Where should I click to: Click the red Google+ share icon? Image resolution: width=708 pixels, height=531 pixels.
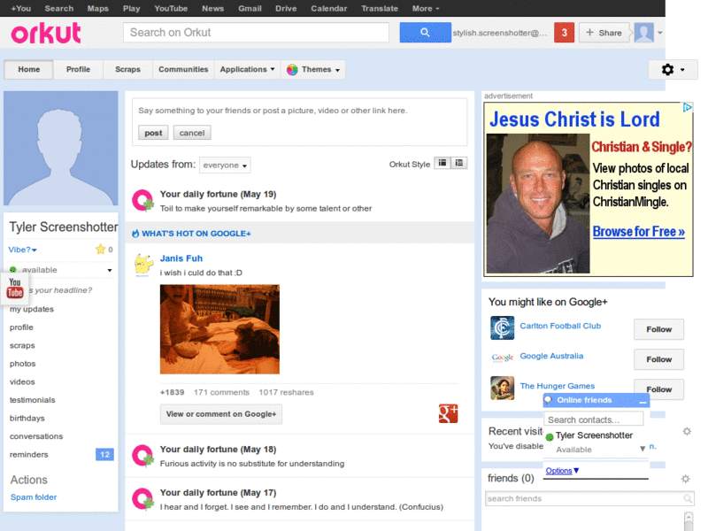[448, 413]
